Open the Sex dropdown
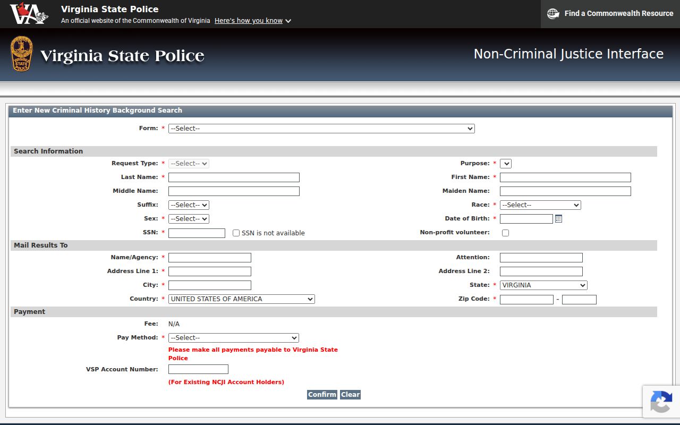This screenshot has width=680, height=425. (189, 219)
